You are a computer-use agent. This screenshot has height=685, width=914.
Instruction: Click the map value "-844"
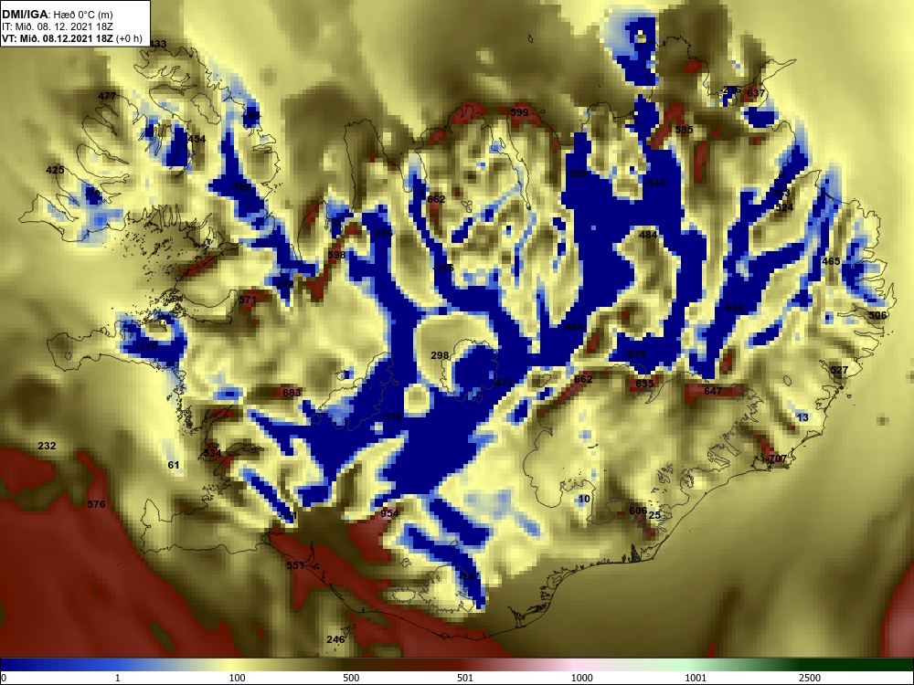point(654,183)
